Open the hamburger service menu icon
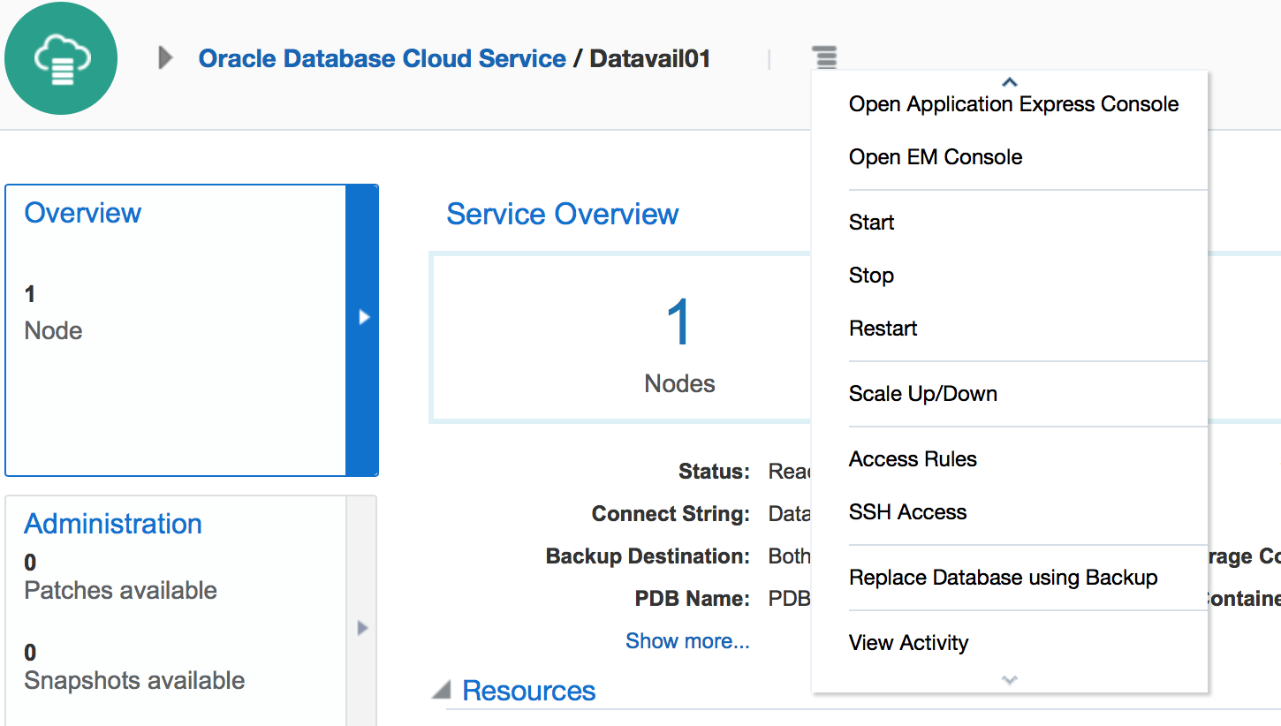Screen dimensions: 1281x726 (824, 58)
